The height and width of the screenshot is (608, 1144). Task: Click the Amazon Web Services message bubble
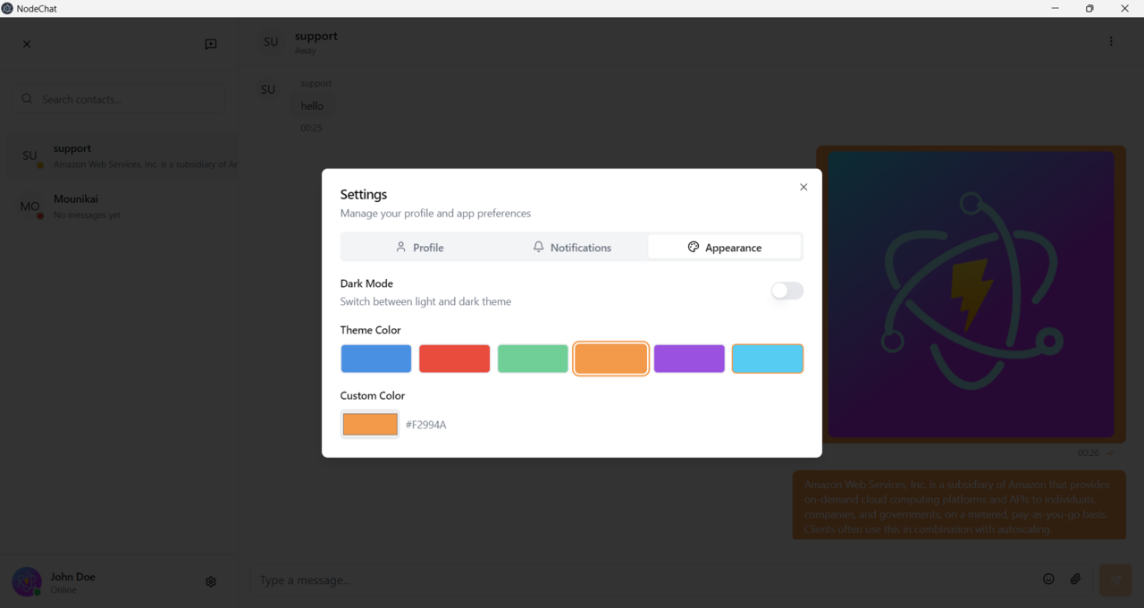point(959,506)
